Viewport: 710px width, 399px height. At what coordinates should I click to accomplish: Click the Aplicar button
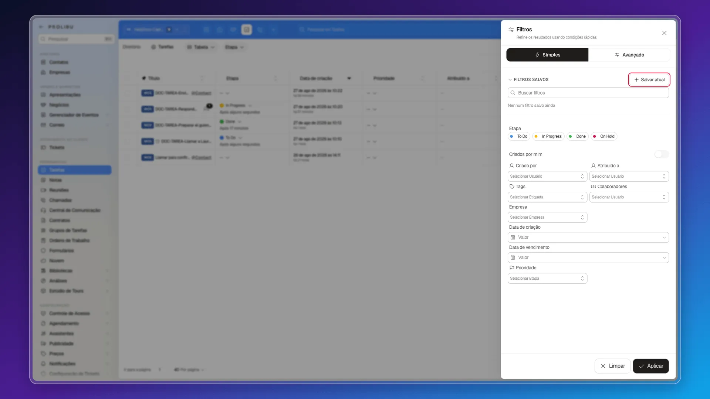point(651,366)
